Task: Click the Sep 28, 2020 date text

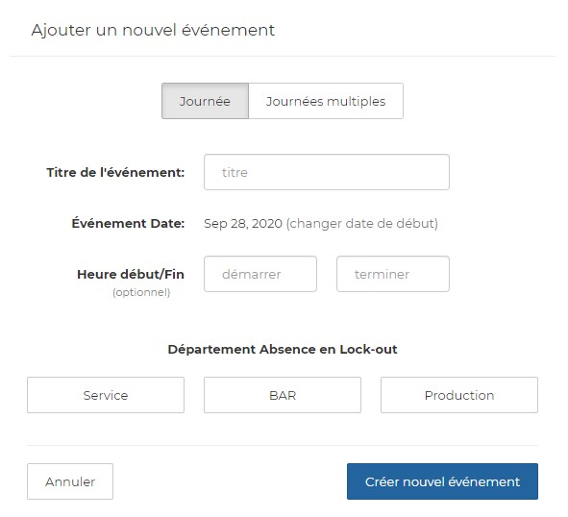Action: coord(243,224)
